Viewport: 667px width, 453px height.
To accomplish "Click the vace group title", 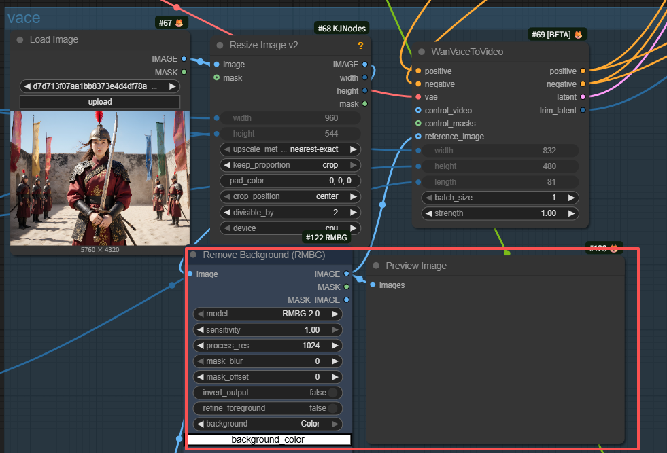I will [x=24, y=18].
